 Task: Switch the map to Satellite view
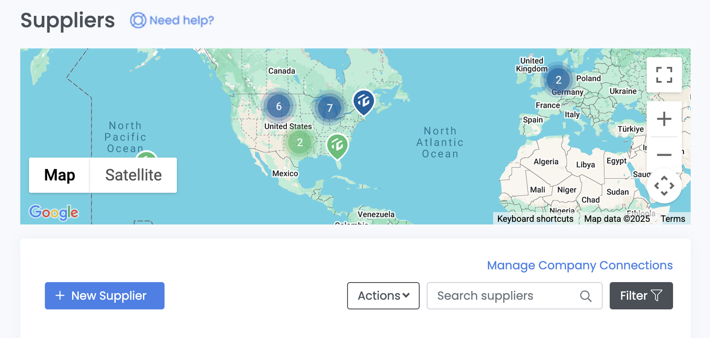click(133, 175)
